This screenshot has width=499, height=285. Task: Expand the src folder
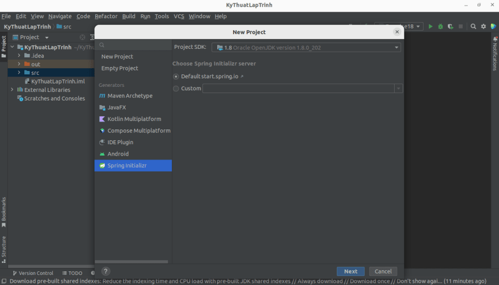click(19, 73)
